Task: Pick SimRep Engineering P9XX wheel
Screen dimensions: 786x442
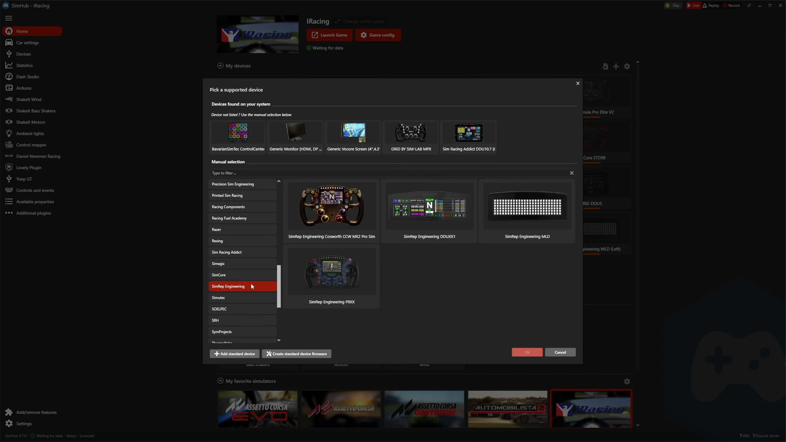Action: point(331,277)
